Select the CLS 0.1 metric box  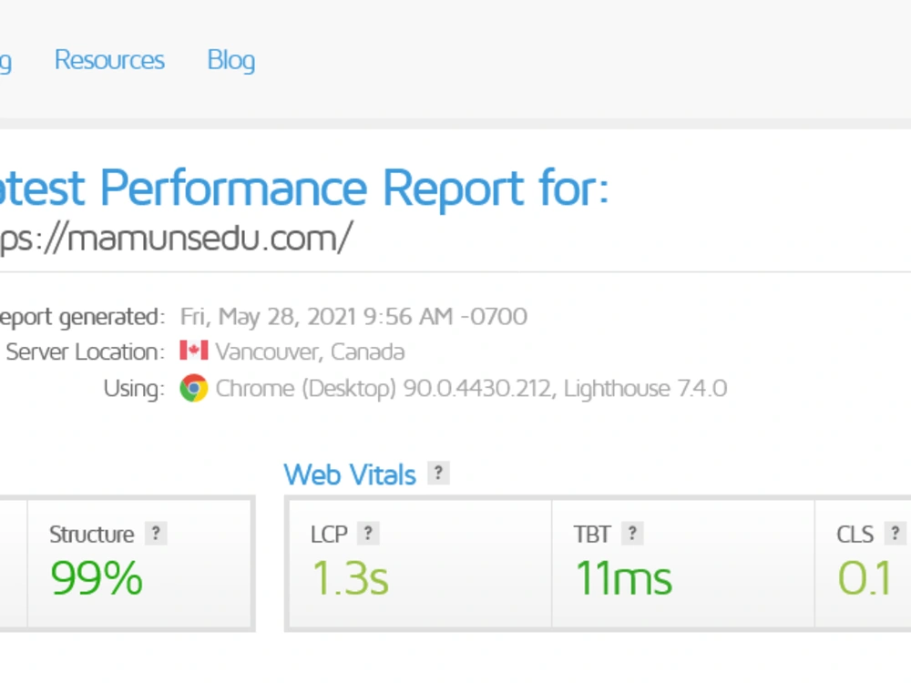click(864, 564)
